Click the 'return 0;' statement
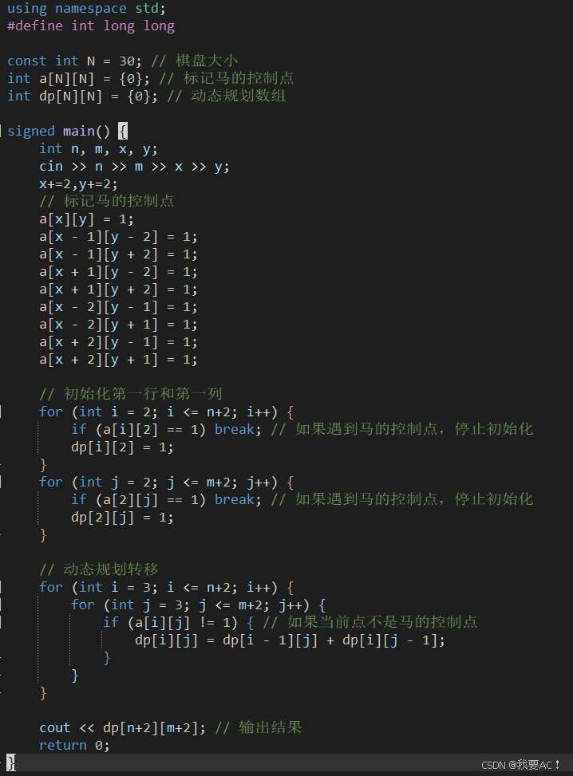The width and height of the screenshot is (573, 776). click(74, 745)
